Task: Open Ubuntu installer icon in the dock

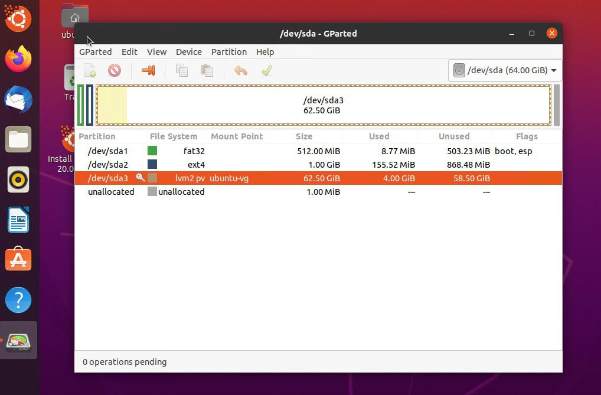Action: [x=18, y=18]
